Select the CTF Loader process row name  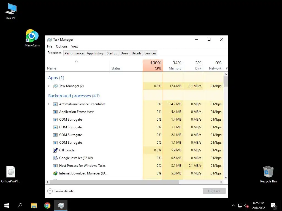click(67, 150)
